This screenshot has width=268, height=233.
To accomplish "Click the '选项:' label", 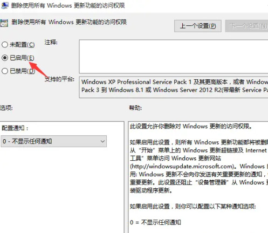I will [x=6, y=108].
